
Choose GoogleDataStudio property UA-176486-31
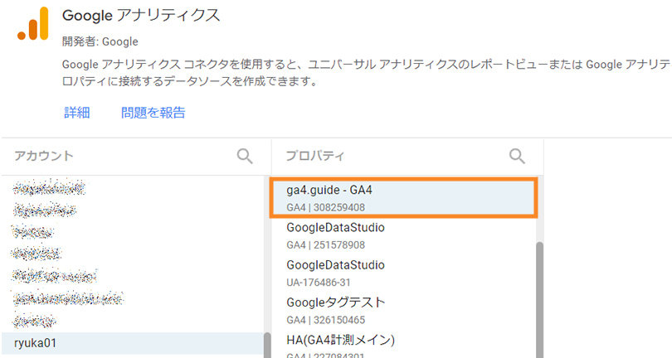[x=403, y=273]
